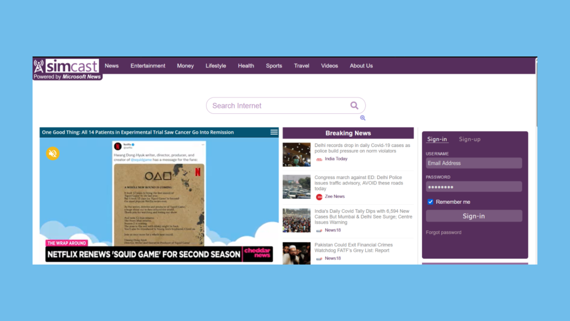Go to the Lifestyle section
This screenshot has width=570, height=321.
click(216, 66)
